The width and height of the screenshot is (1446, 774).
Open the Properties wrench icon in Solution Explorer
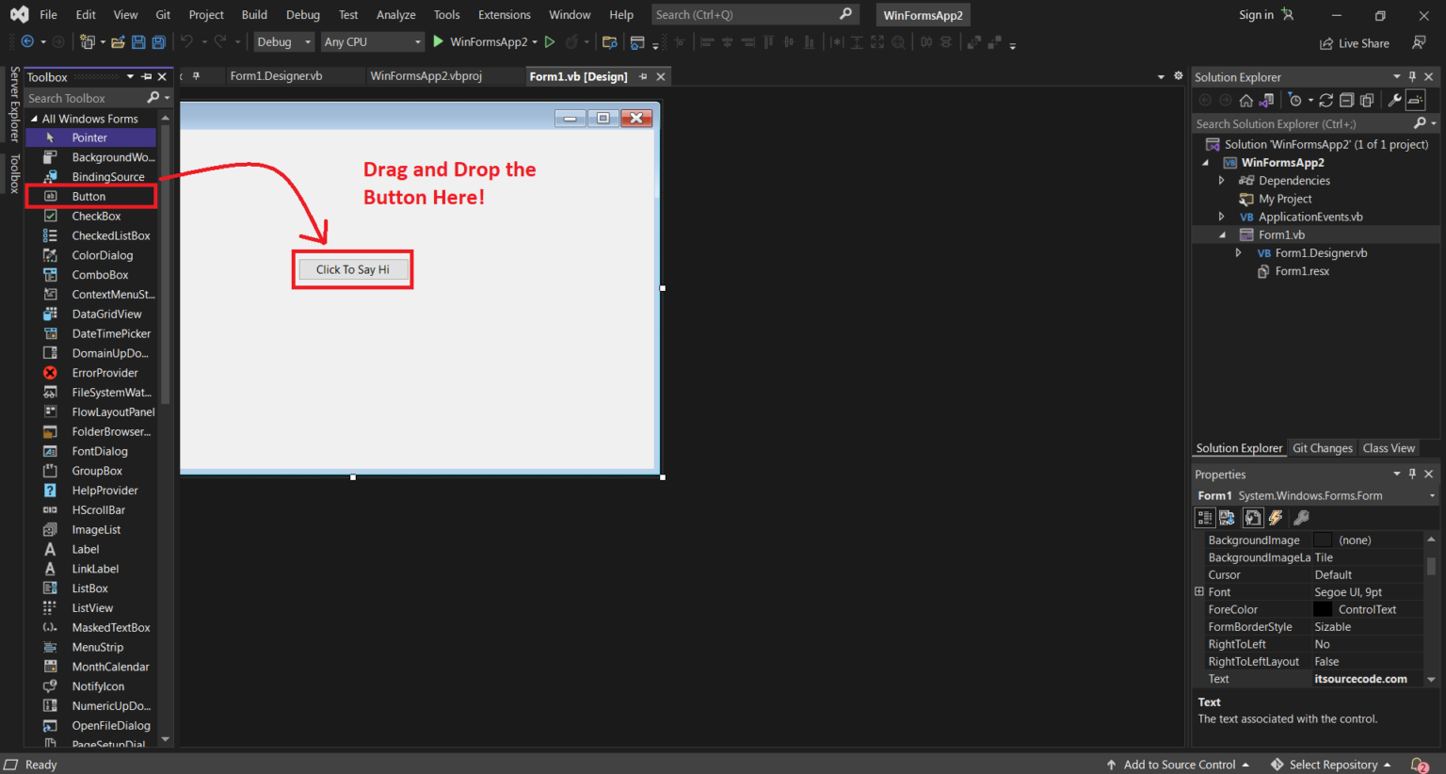[1394, 101]
